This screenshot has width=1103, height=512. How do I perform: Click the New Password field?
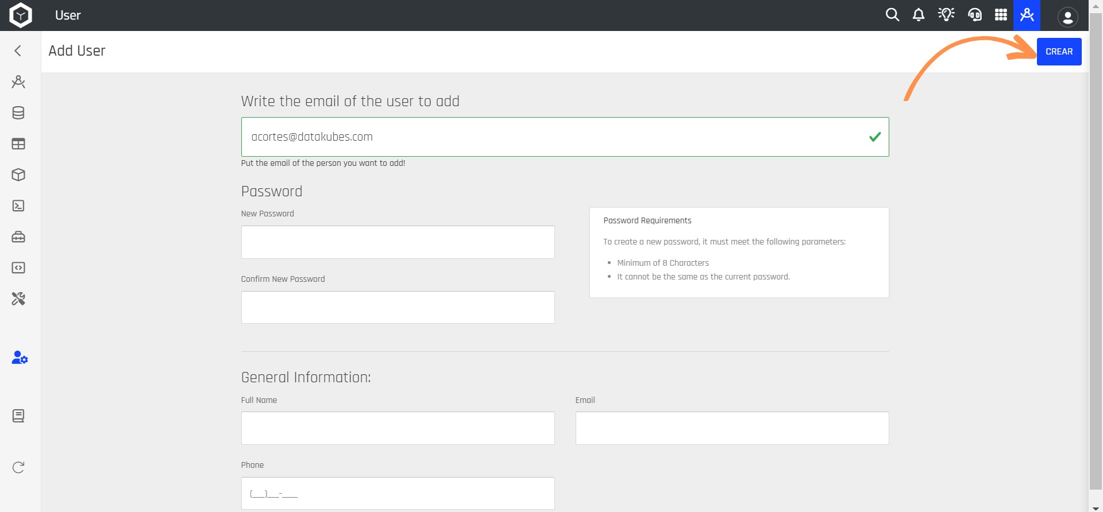398,242
